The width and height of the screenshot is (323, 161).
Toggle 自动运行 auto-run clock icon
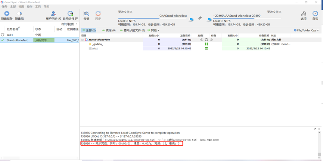pos(71,13)
